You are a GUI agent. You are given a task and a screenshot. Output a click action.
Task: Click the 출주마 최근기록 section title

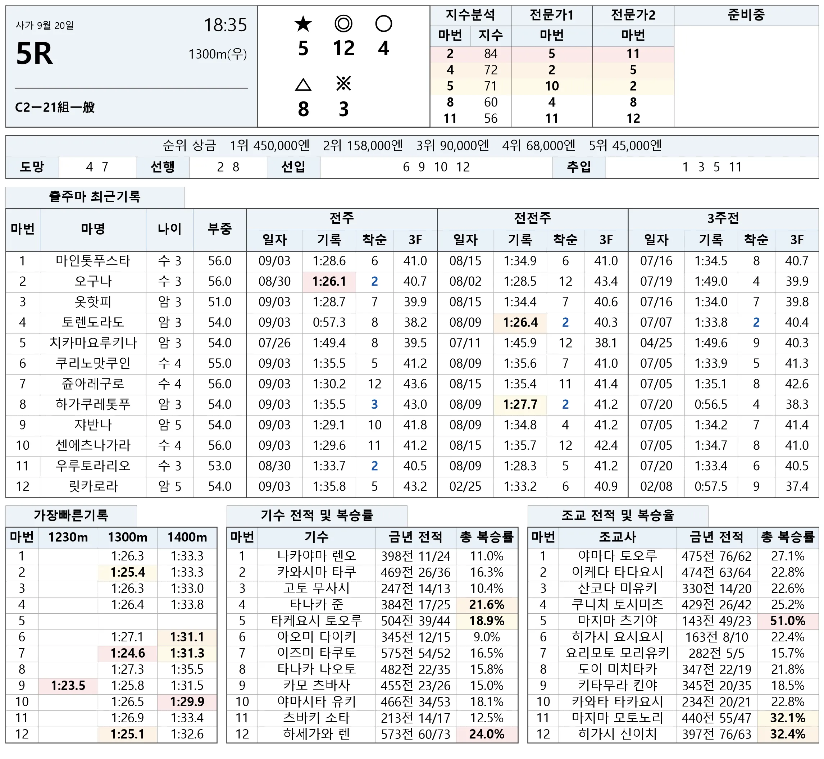[95, 197]
